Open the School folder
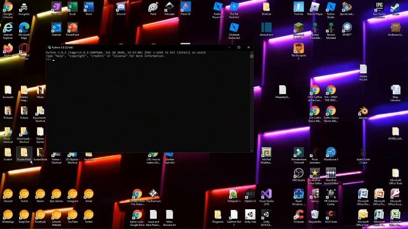This screenshot has width=408, height=229. pos(24,113)
